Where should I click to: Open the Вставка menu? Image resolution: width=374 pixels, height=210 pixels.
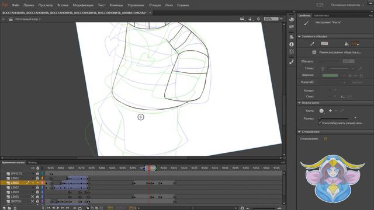click(x=63, y=5)
